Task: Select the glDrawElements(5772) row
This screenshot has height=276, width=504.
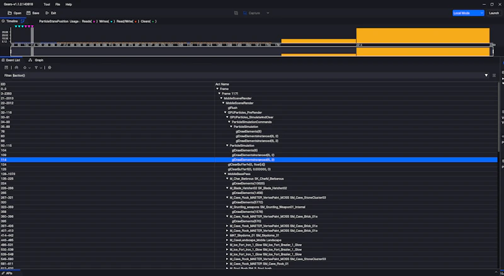Action: (249, 202)
